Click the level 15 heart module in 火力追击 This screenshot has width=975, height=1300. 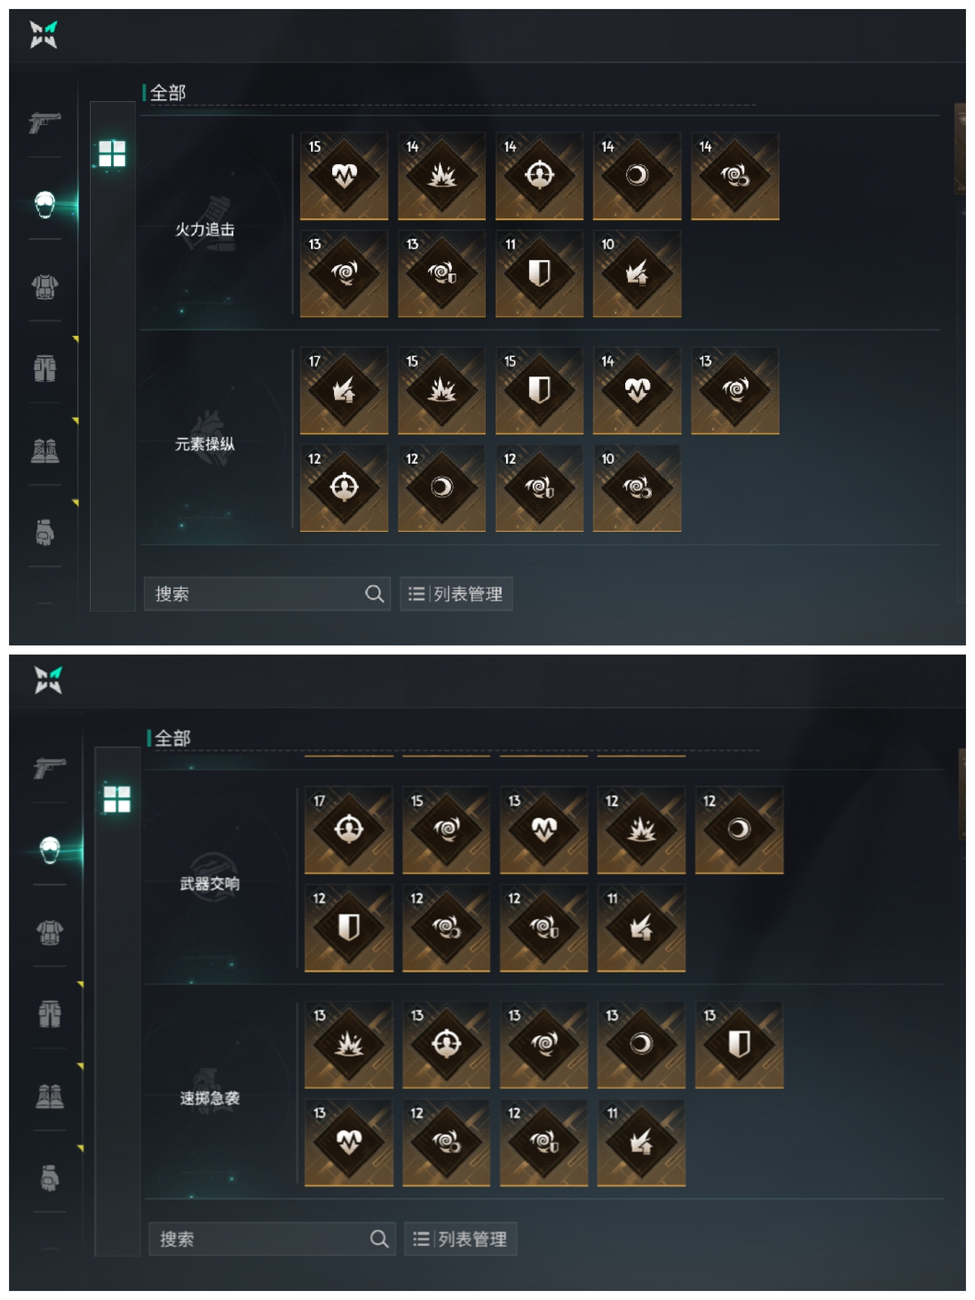(x=344, y=176)
